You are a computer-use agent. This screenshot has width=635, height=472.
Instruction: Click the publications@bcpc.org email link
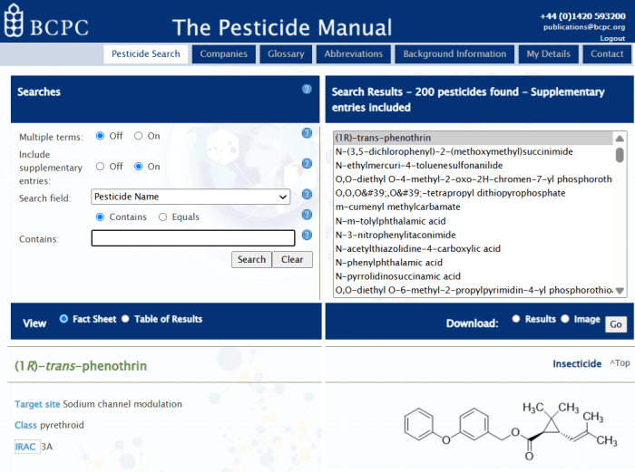tap(584, 27)
